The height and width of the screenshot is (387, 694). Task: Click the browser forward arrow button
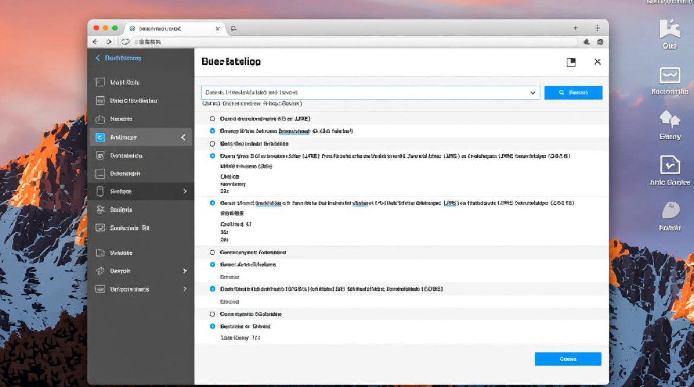point(109,42)
